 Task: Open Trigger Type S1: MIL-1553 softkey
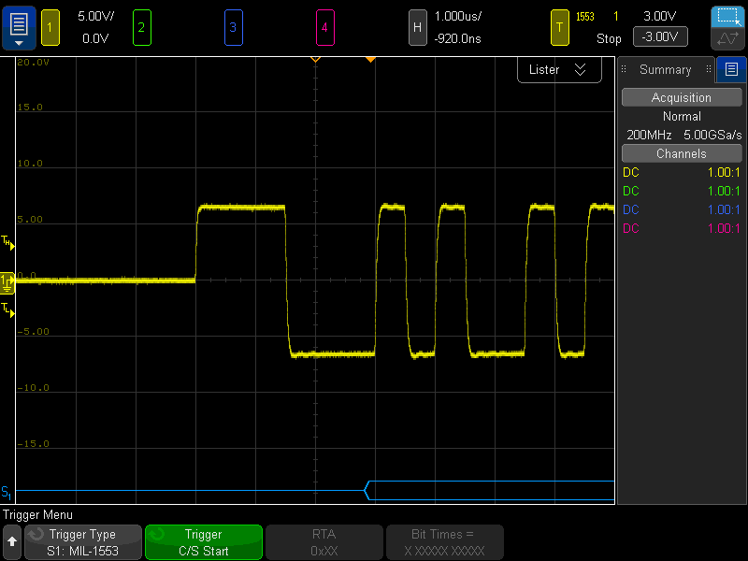pyautogui.click(x=83, y=542)
